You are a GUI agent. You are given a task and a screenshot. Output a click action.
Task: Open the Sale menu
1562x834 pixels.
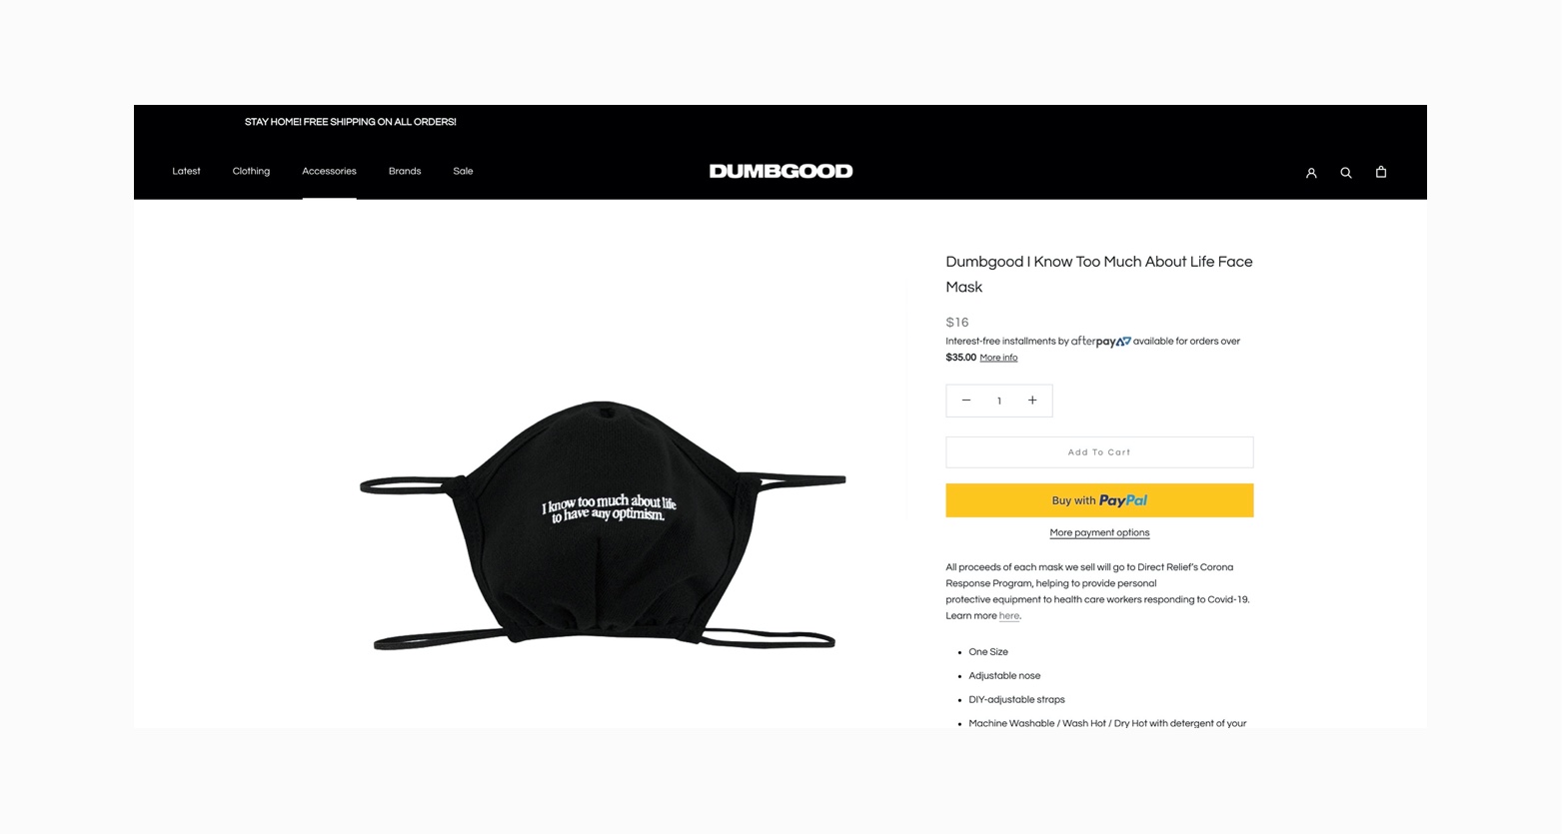pyautogui.click(x=463, y=171)
